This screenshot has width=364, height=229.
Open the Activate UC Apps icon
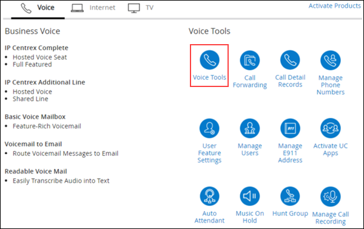[331, 128]
